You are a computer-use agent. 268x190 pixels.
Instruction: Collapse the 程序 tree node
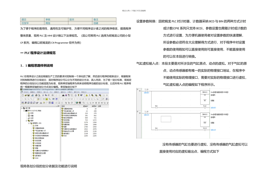[x=27, y=121]
